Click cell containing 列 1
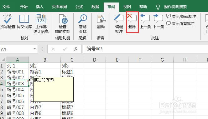 (x=17, y=66)
